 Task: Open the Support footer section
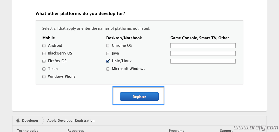coord(226,130)
